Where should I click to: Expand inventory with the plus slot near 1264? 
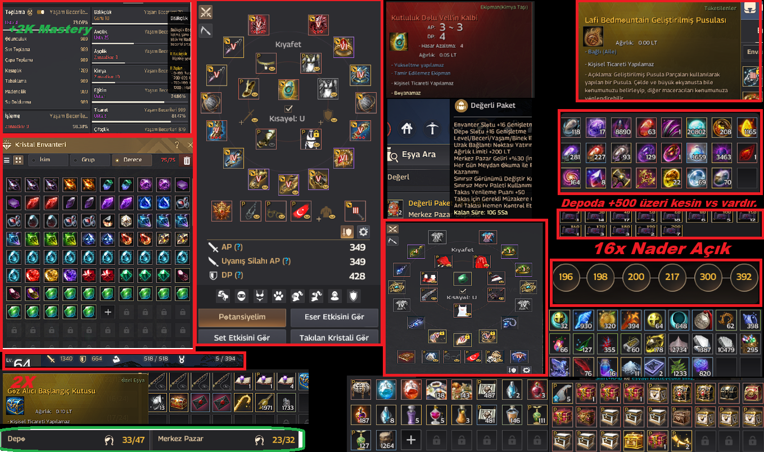tap(411, 440)
